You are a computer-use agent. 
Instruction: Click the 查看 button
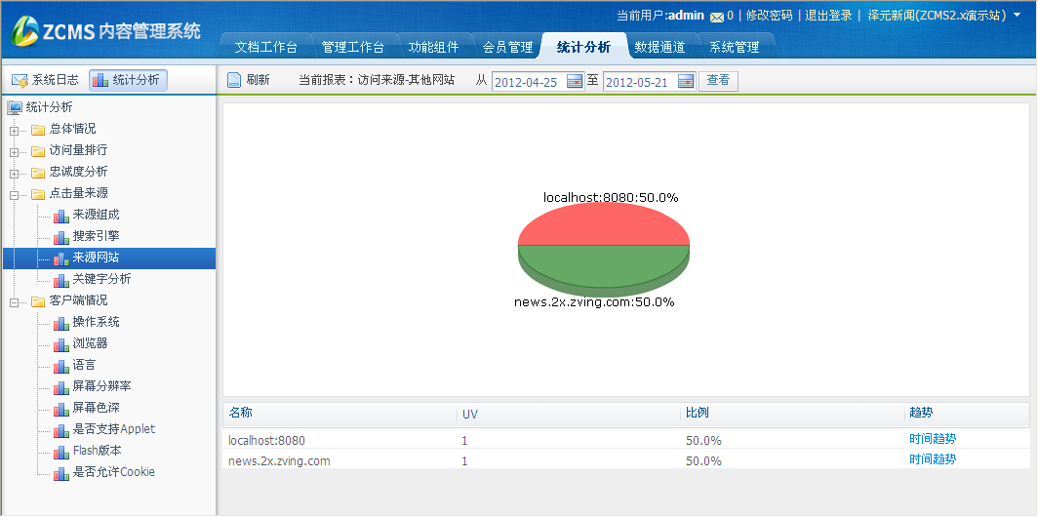coord(718,81)
